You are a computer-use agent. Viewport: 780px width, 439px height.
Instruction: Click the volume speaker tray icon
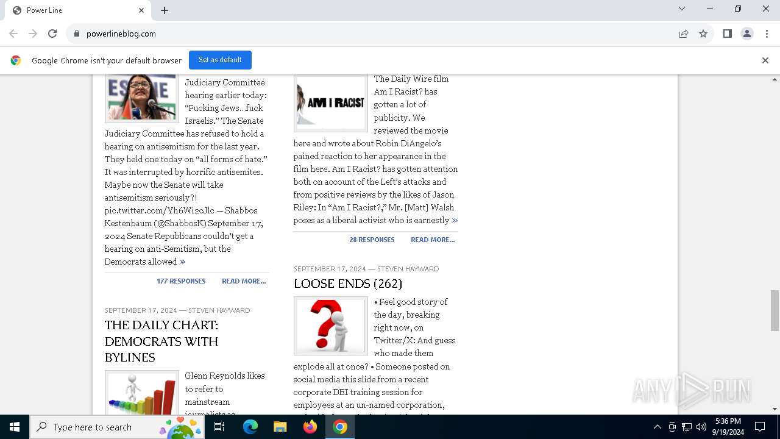point(701,427)
